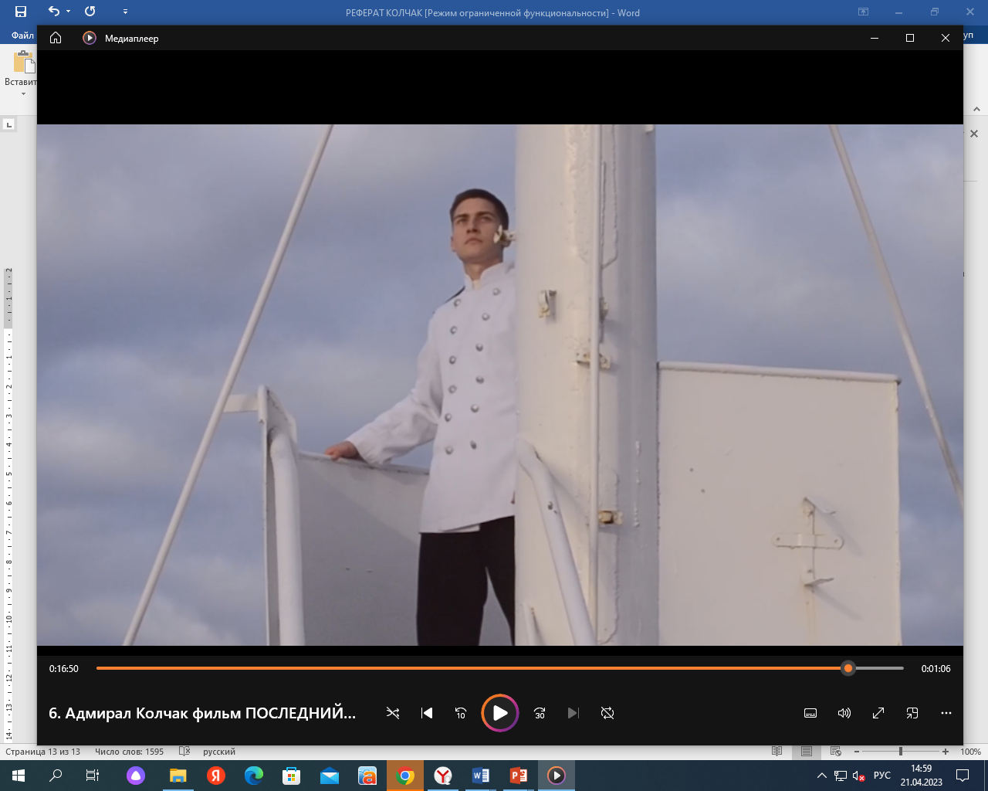
Task: Open the Word undo history dropdown
Action: pyautogui.click(x=68, y=12)
